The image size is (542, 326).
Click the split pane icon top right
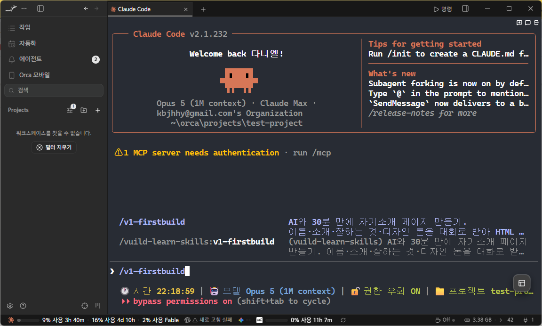(536, 23)
